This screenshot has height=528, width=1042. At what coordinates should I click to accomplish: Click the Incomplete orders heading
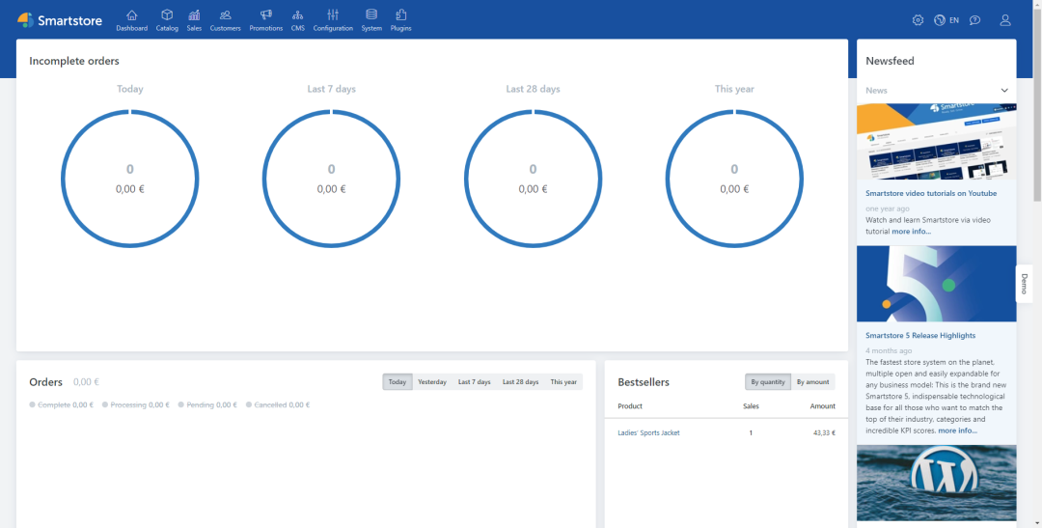pyautogui.click(x=74, y=61)
